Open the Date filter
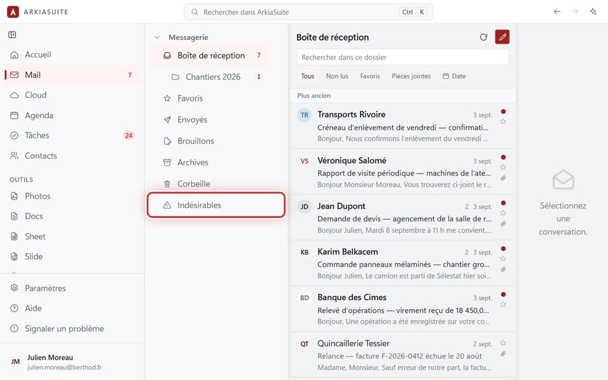 [454, 76]
